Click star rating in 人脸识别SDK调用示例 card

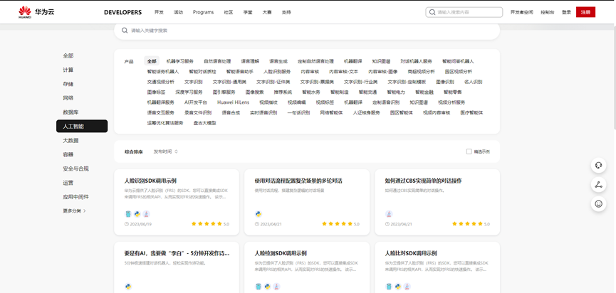tap(207, 224)
